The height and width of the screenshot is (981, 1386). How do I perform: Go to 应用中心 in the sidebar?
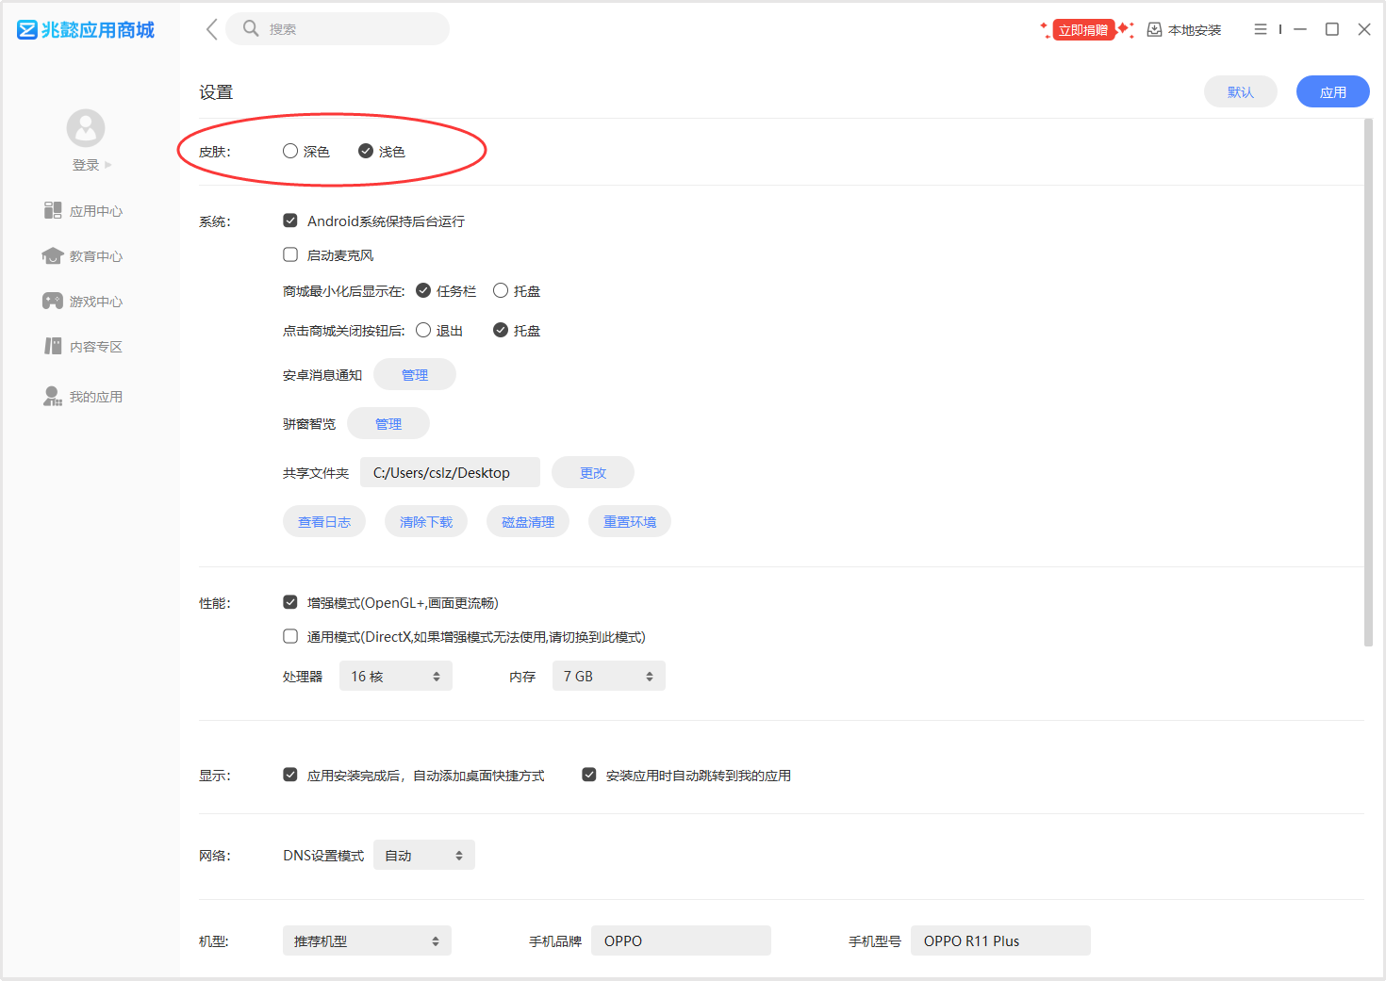pos(84,211)
